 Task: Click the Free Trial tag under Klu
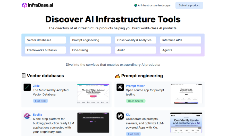pyautogui.click(x=133, y=134)
